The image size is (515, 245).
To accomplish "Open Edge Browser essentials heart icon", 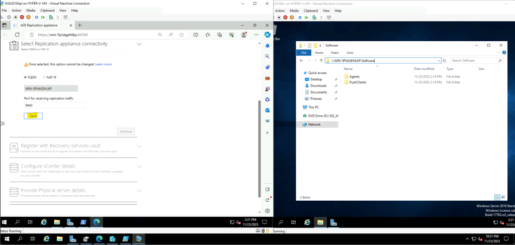I will pos(231,35).
